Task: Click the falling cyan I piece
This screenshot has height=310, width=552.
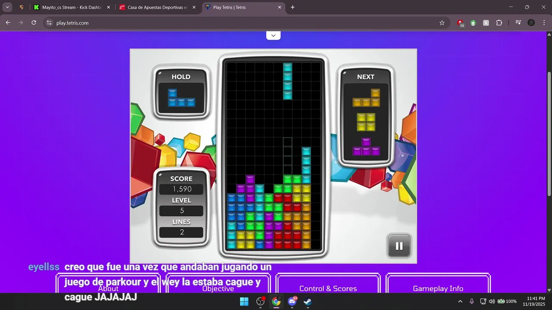Action: click(x=288, y=81)
